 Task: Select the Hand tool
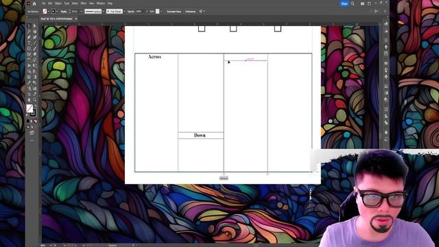[x=29, y=99]
